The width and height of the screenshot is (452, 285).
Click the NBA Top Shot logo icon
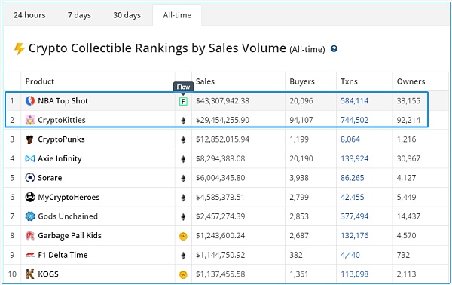click(x=30, y=101)
